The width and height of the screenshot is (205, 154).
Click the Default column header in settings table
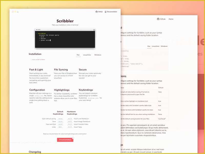coord(161,88)
